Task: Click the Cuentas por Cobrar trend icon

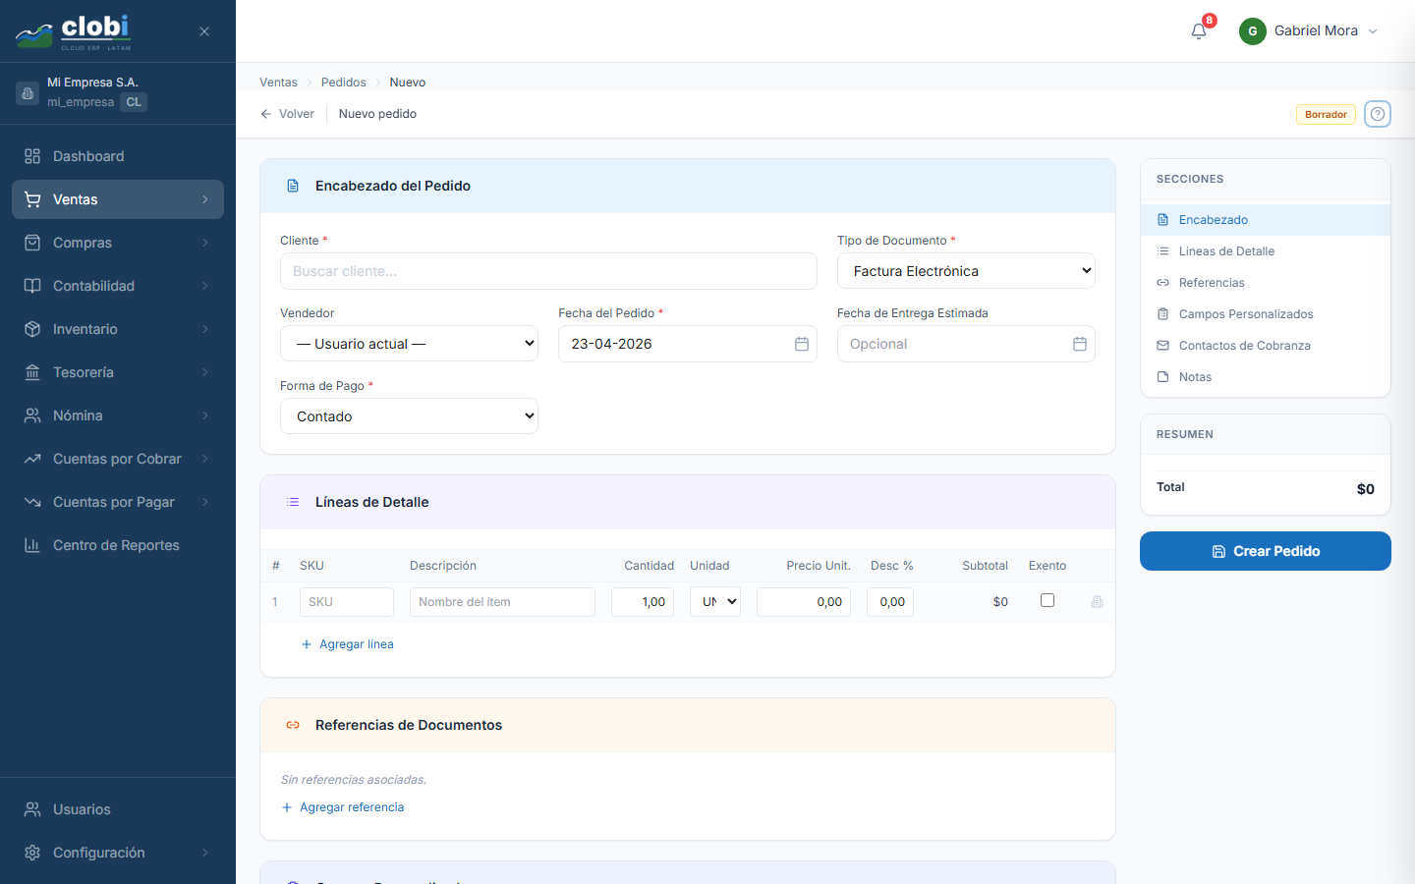Action: (32, 459)
